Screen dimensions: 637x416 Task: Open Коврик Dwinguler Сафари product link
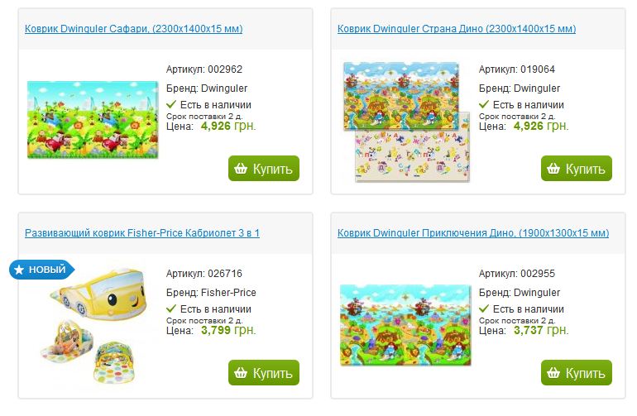[x=133, y=29]
